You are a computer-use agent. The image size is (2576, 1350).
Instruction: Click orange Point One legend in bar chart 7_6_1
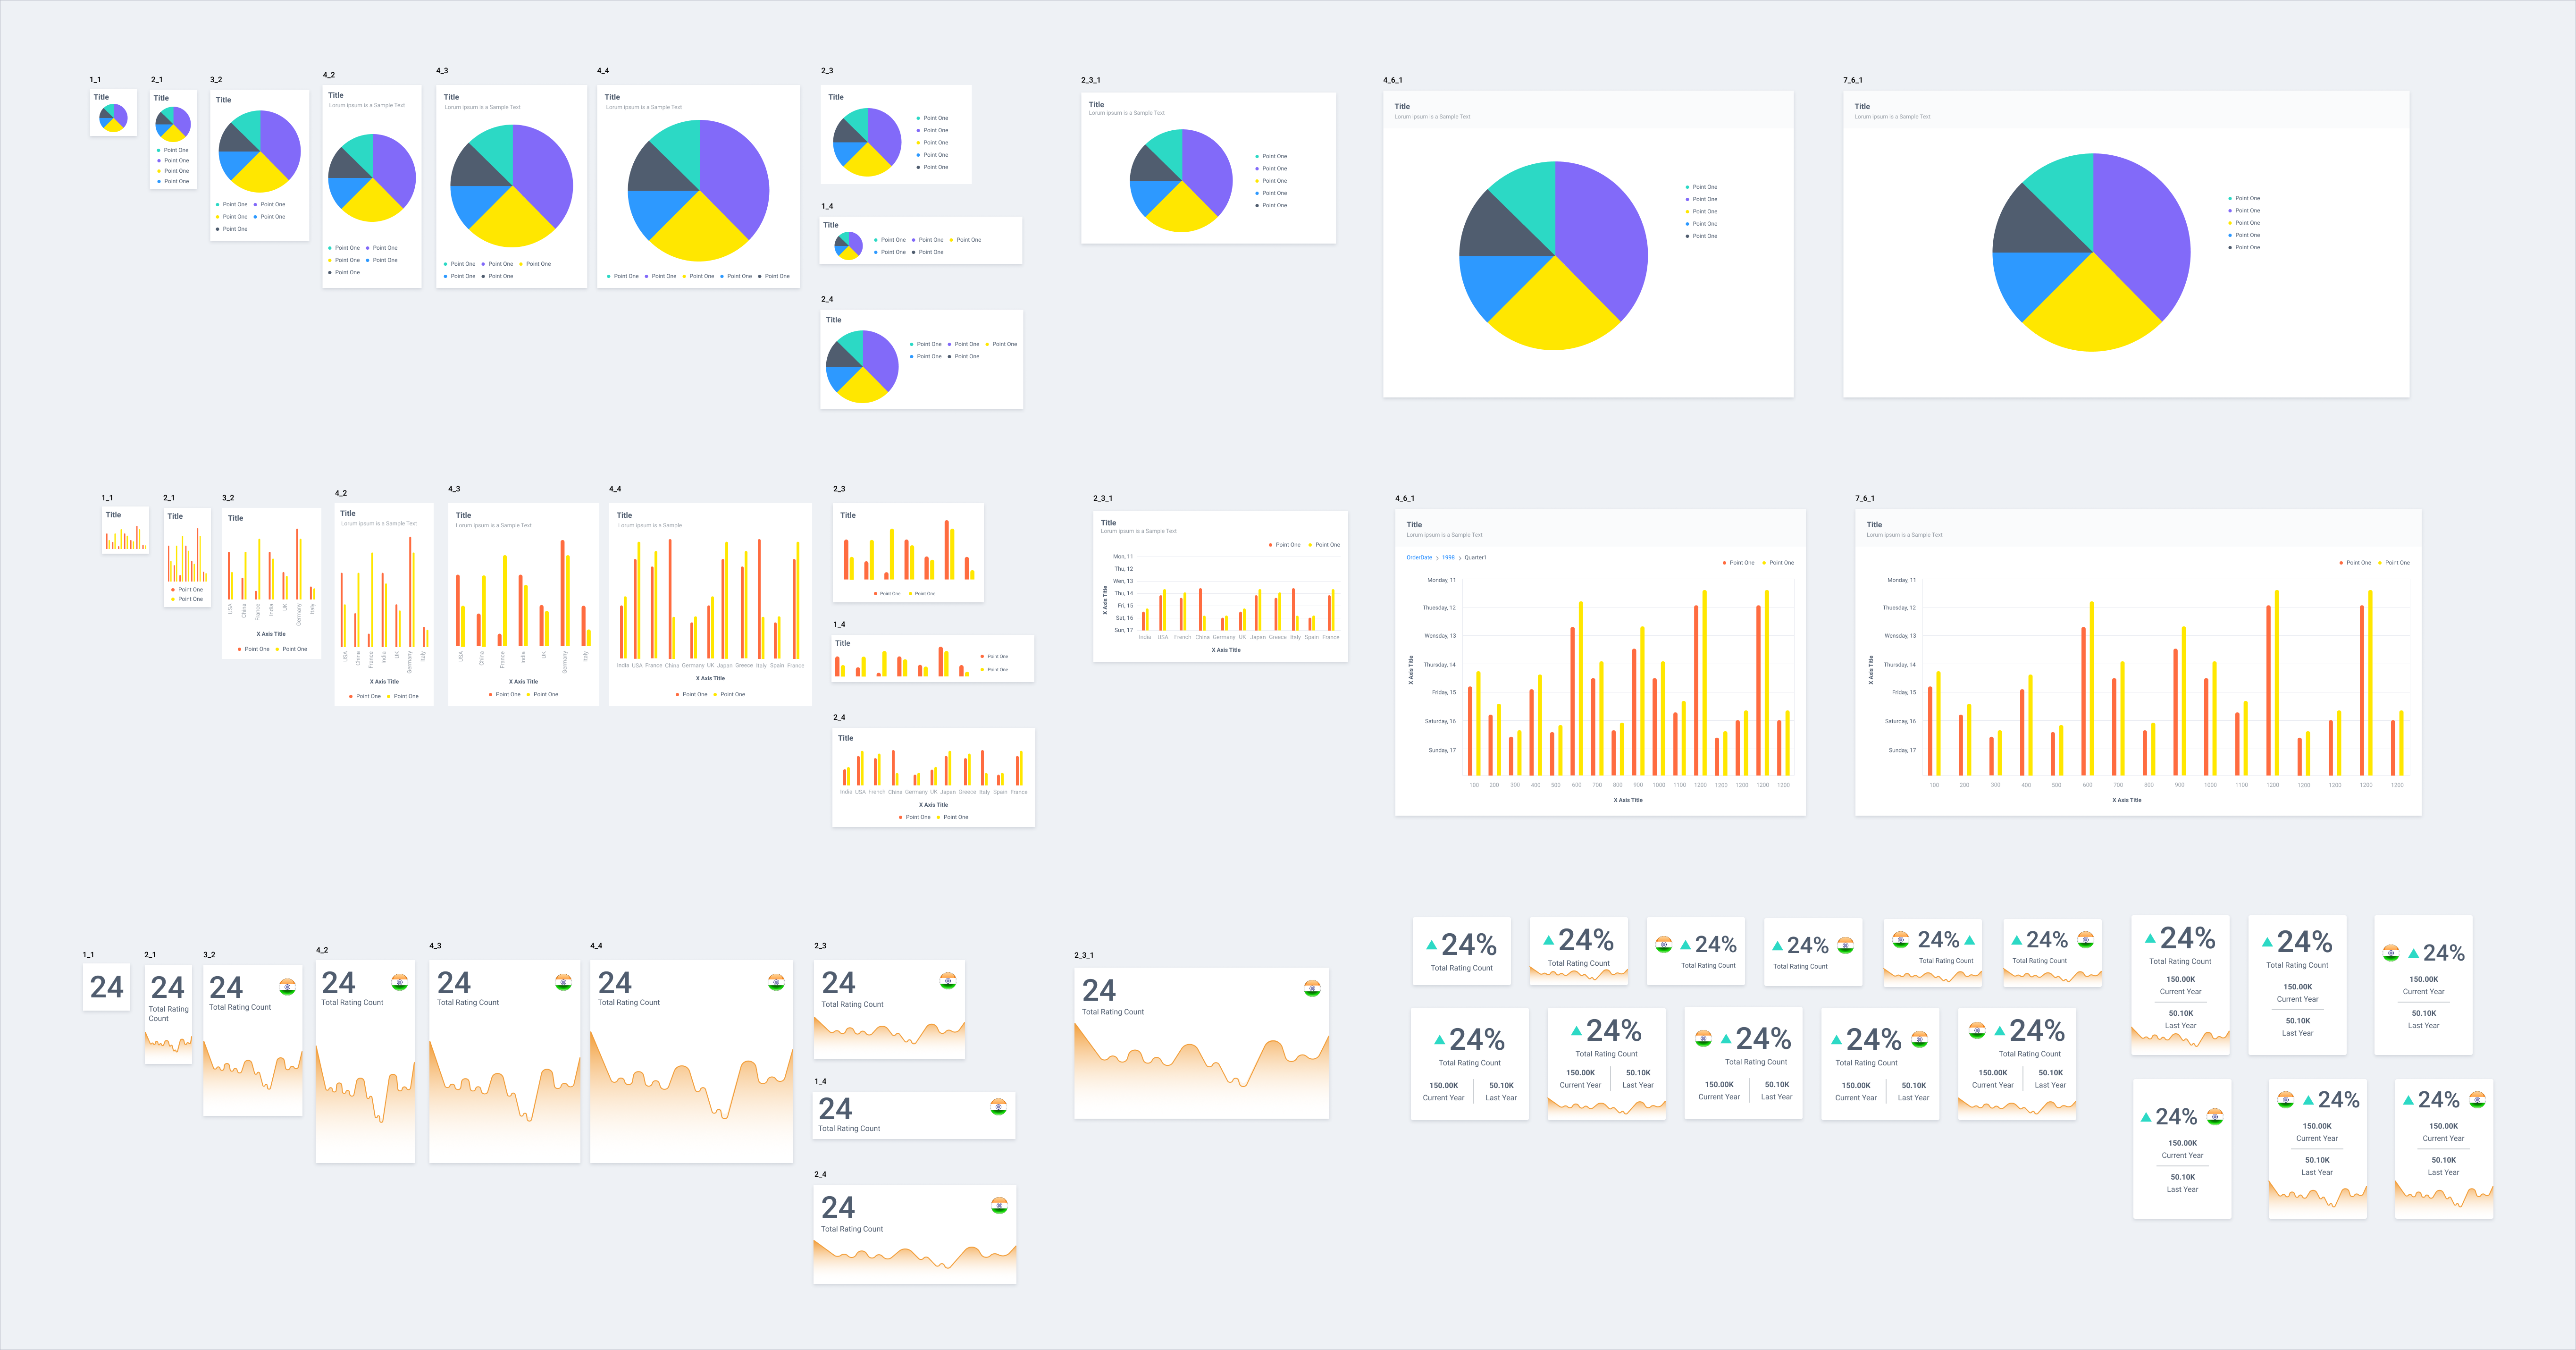coord(2355,563)
